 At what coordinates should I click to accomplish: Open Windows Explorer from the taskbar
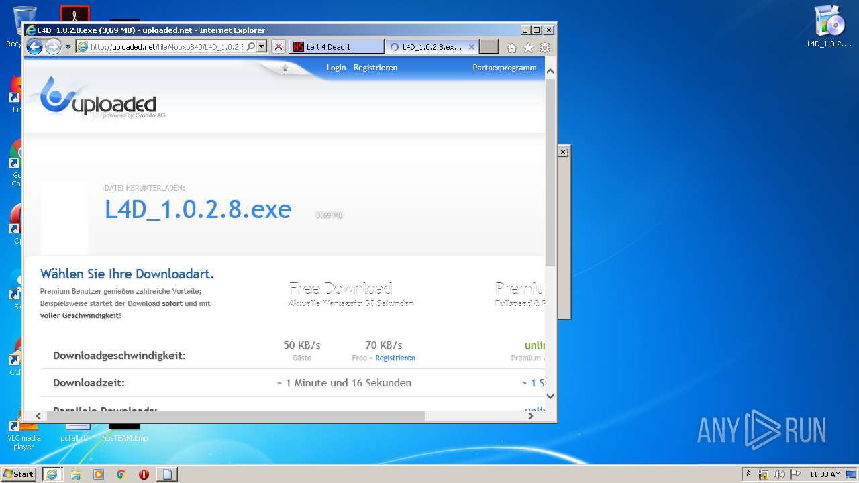(76, 474)
